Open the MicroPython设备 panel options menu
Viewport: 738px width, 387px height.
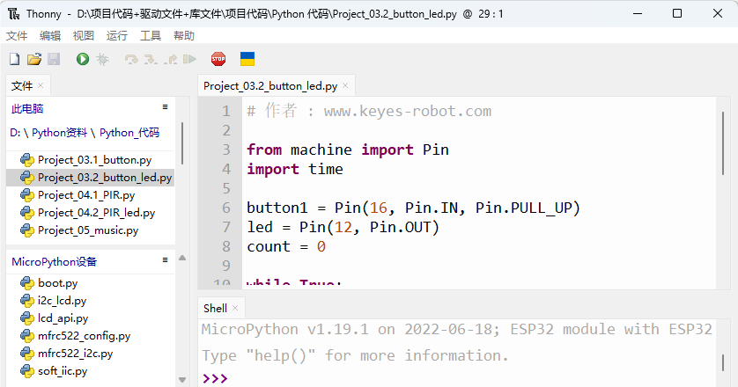click(x=166, y=260)
